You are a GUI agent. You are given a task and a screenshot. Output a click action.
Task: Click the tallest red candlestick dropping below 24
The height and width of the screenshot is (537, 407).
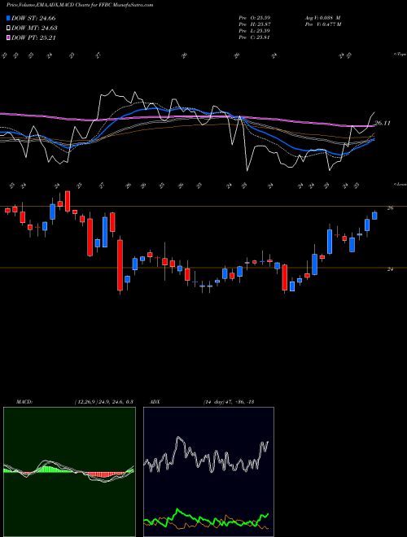120,265
